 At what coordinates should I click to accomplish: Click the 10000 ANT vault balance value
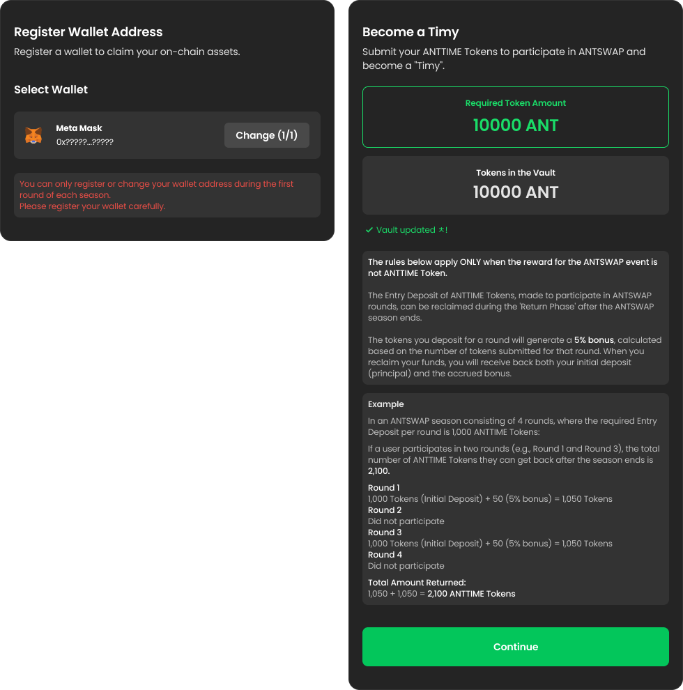(x=516, y=192)
